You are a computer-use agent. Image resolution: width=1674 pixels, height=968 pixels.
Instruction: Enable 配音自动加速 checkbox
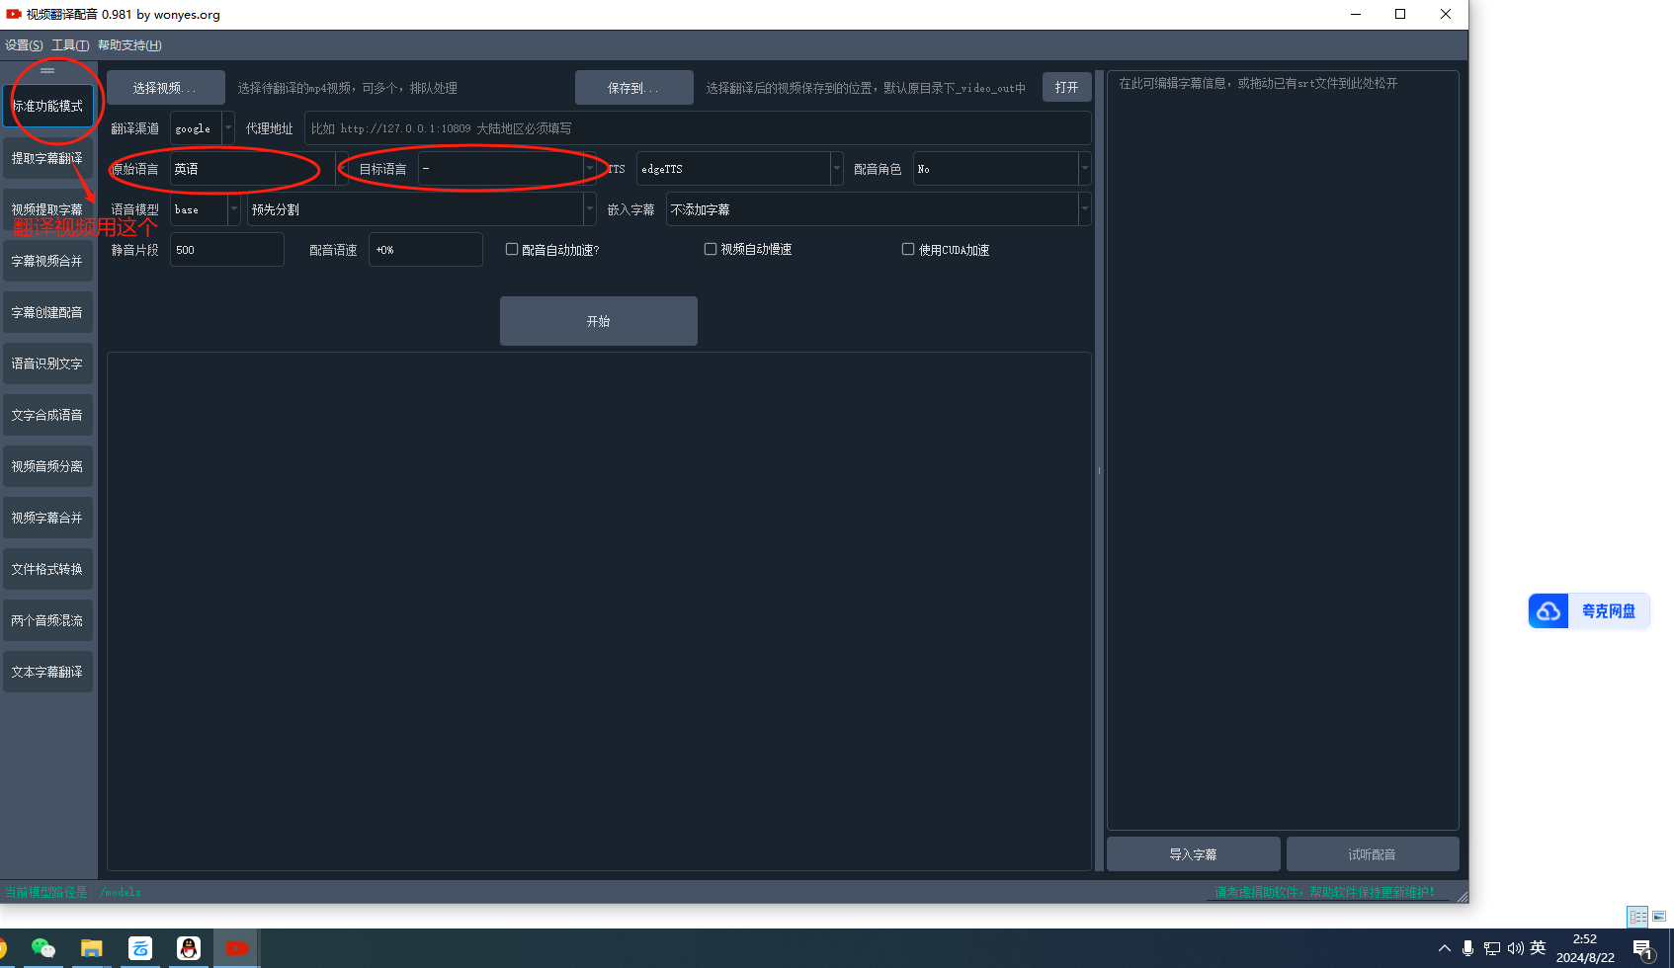click(512, 249)
